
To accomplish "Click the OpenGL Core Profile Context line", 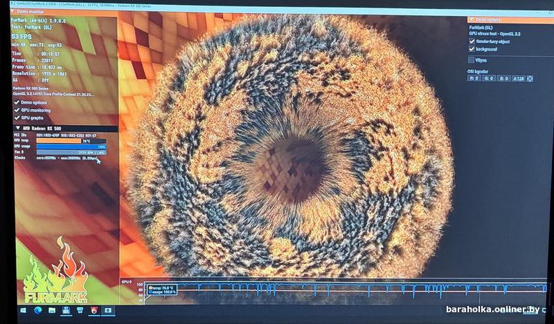I will (53, 94).
